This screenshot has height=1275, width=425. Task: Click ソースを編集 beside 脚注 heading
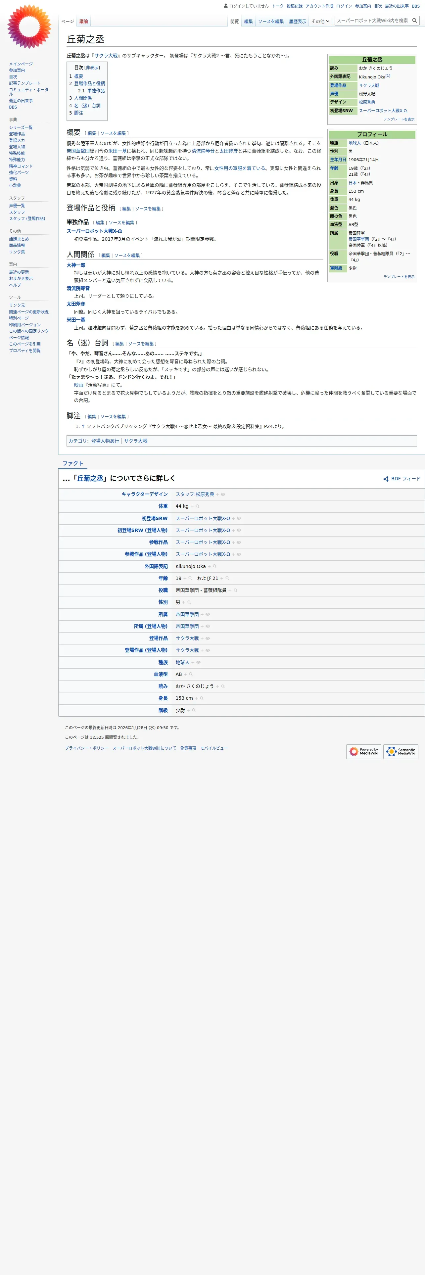tap(113, 417)
